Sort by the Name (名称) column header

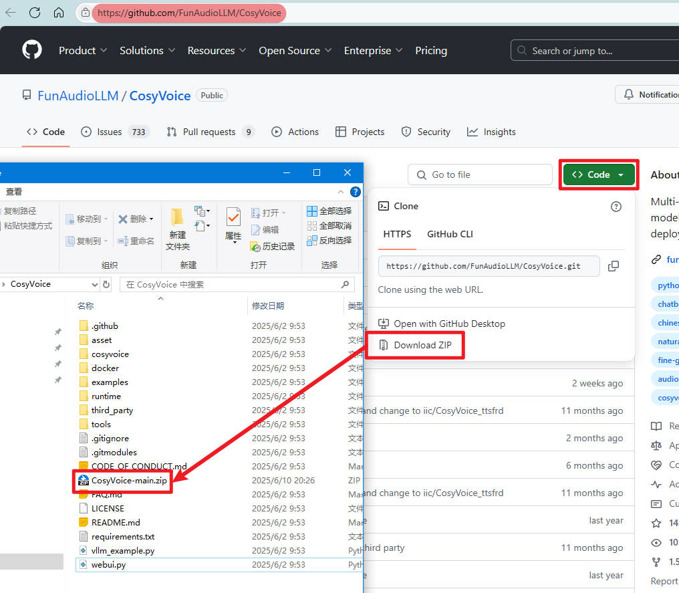[x=86, y=306]
